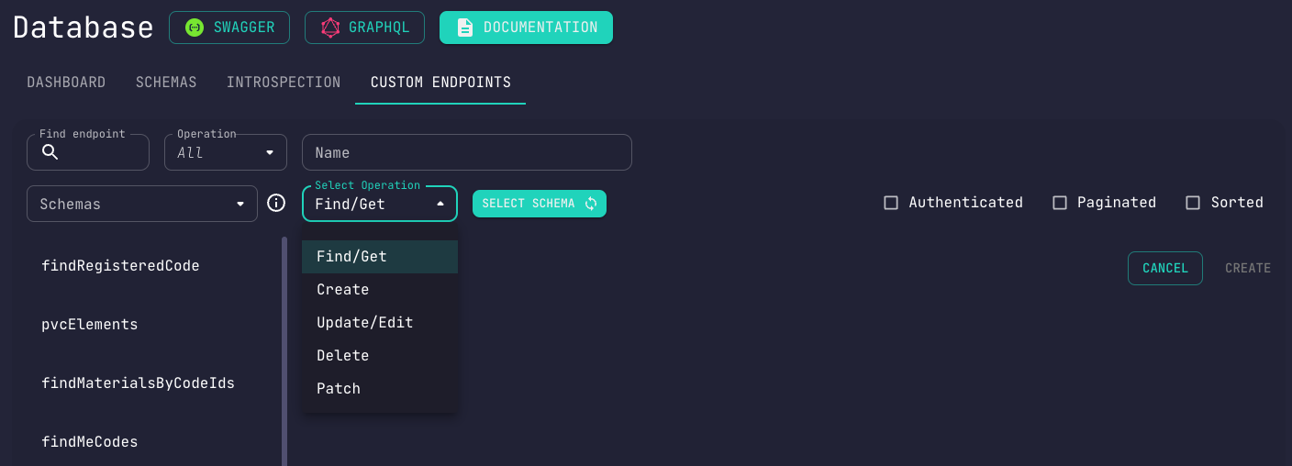Switch to the Dashboard tab

66,83
